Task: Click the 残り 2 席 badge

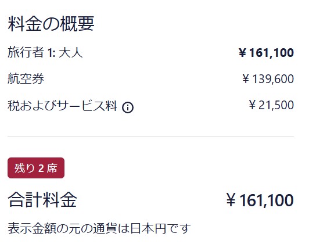Action: [x=36, y=168]
